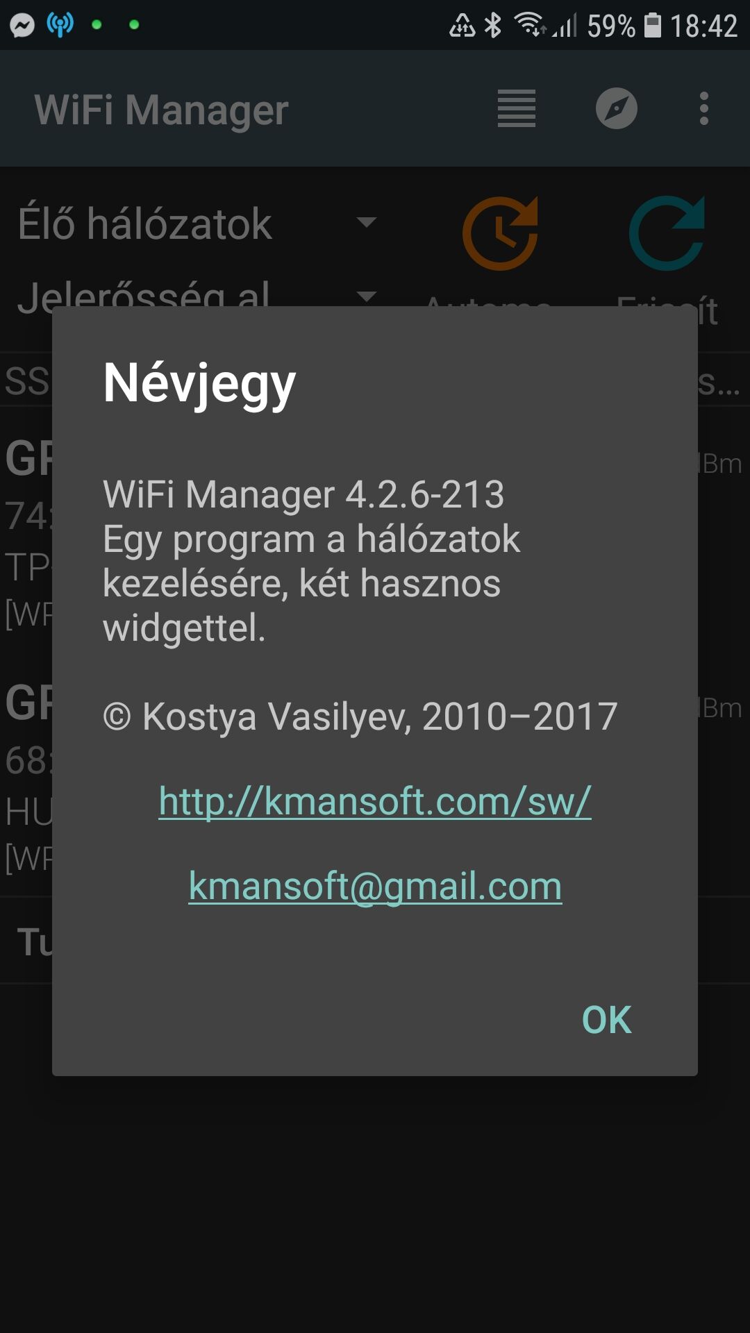750x1333 pixels.
Task: Tap the Messenger notification icon
Action: (x=22, y=26)
